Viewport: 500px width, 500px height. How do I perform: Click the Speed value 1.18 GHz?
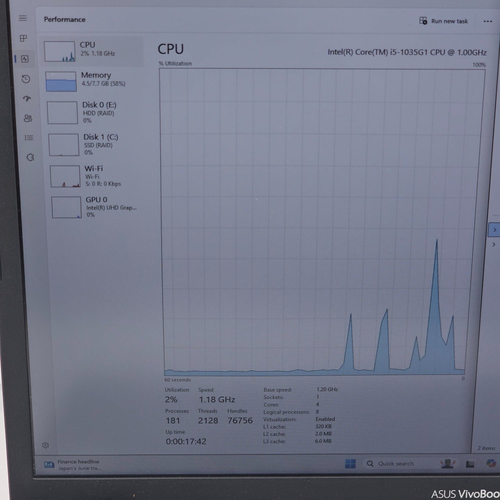(x=217, y=399)
